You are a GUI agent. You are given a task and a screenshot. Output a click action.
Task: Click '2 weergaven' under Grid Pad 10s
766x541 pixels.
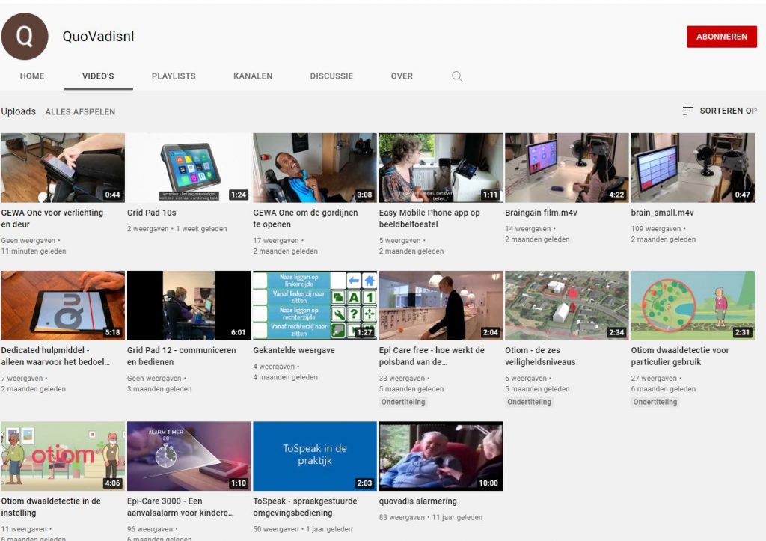tap(148, 229)
